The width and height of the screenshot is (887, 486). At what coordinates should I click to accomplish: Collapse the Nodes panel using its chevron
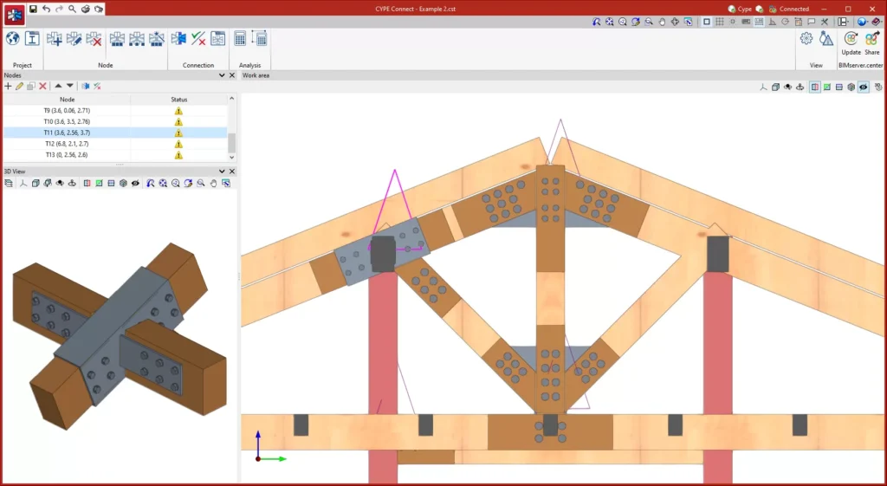pos(222,75)
